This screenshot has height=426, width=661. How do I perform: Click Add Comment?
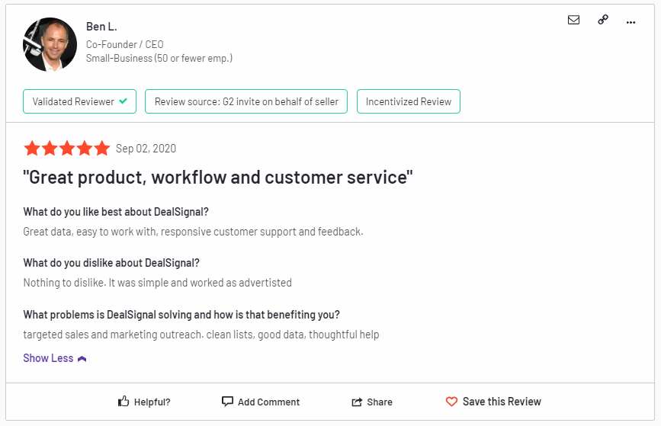(261, 402)
